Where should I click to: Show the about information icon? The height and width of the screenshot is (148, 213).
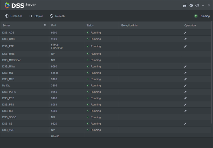pyautogui.click(x=197, y=5)
